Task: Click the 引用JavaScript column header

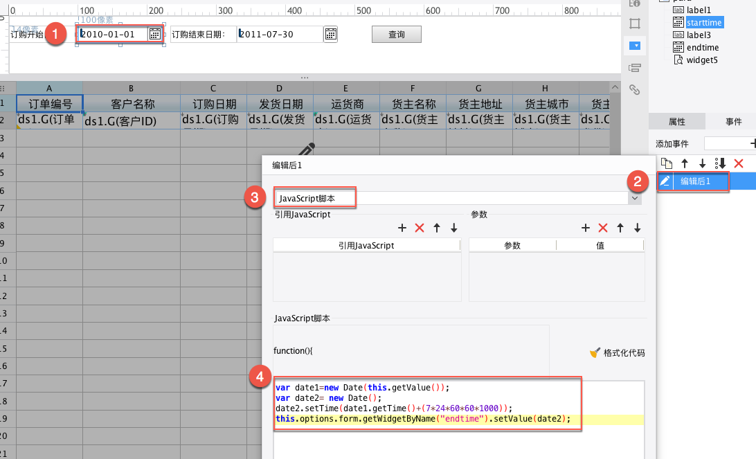Action: click(x=366, y=245)
